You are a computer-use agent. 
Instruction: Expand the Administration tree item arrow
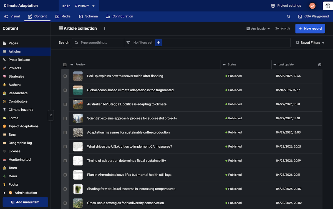pos(4,193)
